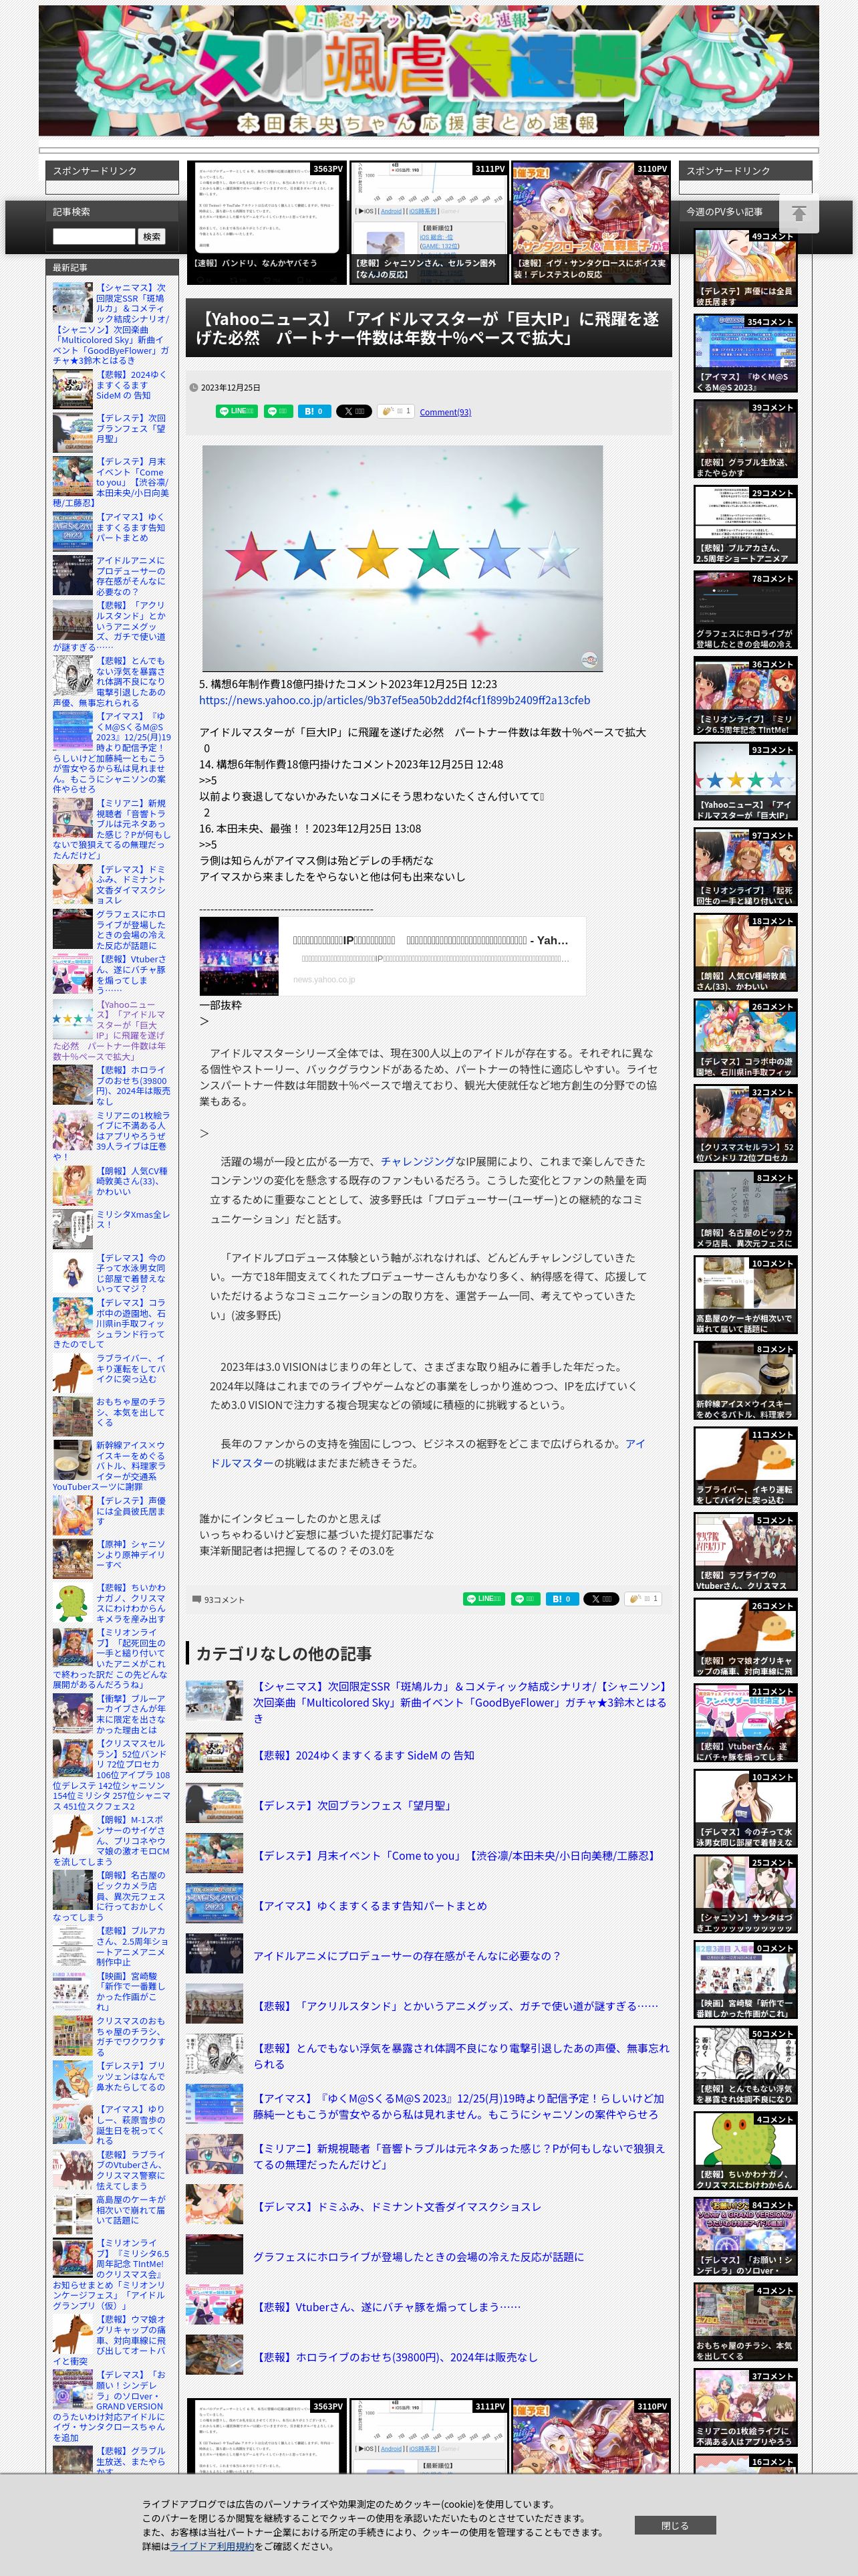Open sidebar 【朗報】人気CV種﨑敦美さん link
The image size is (858, 2576).
click(132, 1181)
